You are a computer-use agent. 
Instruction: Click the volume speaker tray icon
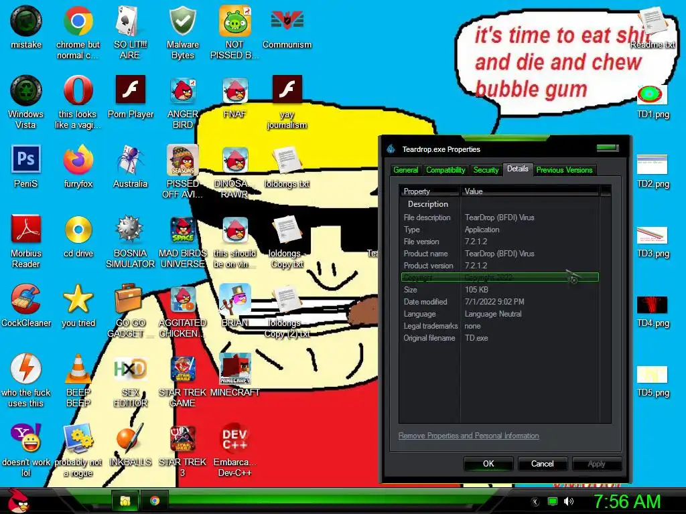click(568, 501)
